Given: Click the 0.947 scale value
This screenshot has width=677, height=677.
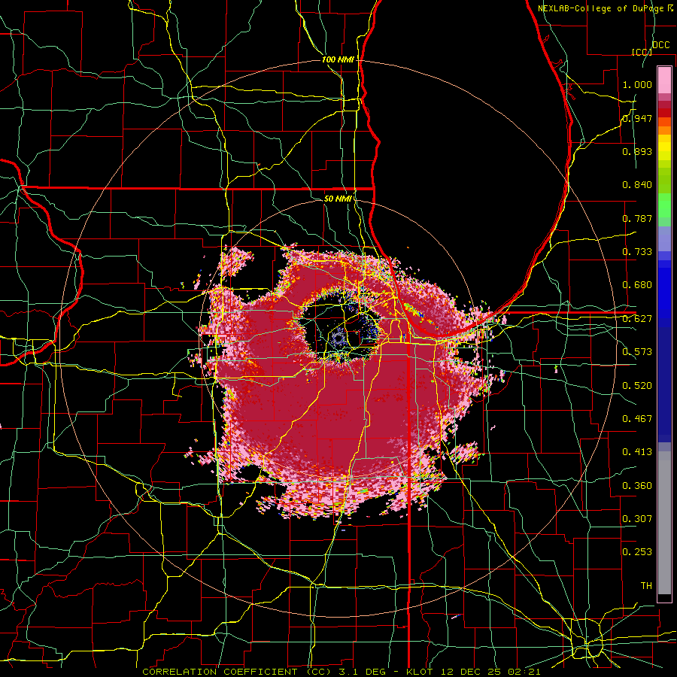Looking at the screenshot, I should (x=637, y=118).
